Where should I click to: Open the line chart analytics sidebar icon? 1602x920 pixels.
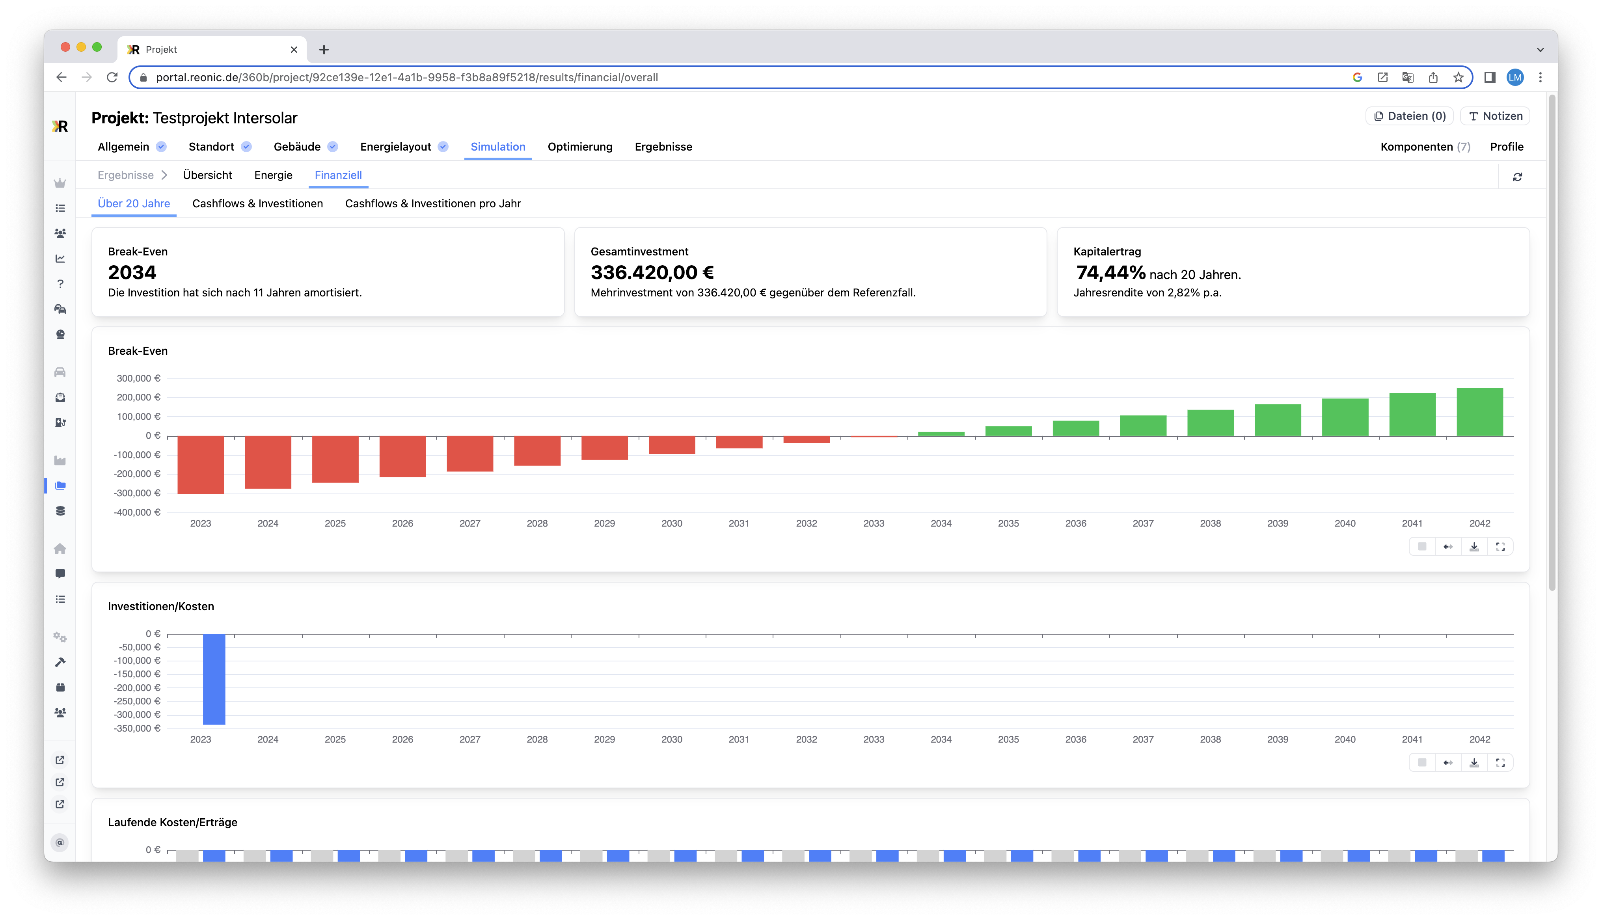click(x=60, y=259)
